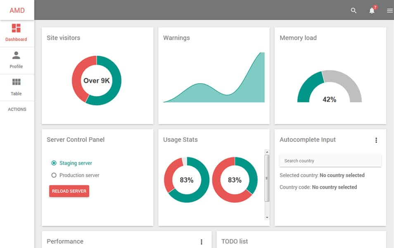Open notifications via the bell icon

(x=371, y=11)
